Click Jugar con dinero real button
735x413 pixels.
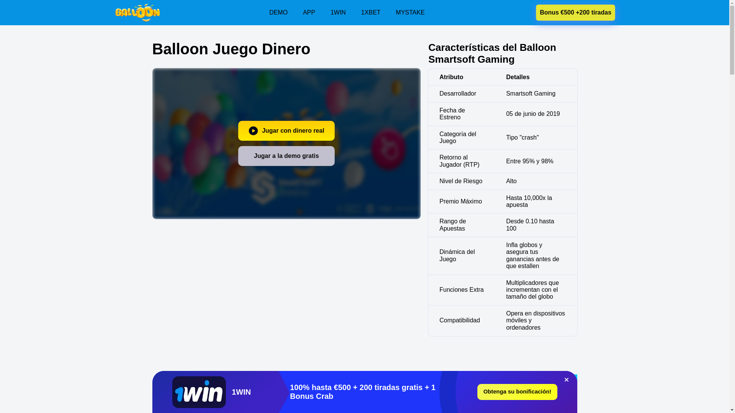(286, 131)
